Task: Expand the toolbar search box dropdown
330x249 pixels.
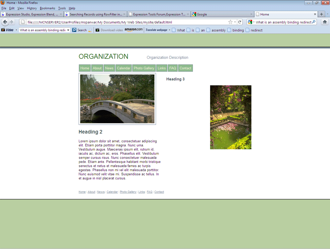Action: [68, 30]
